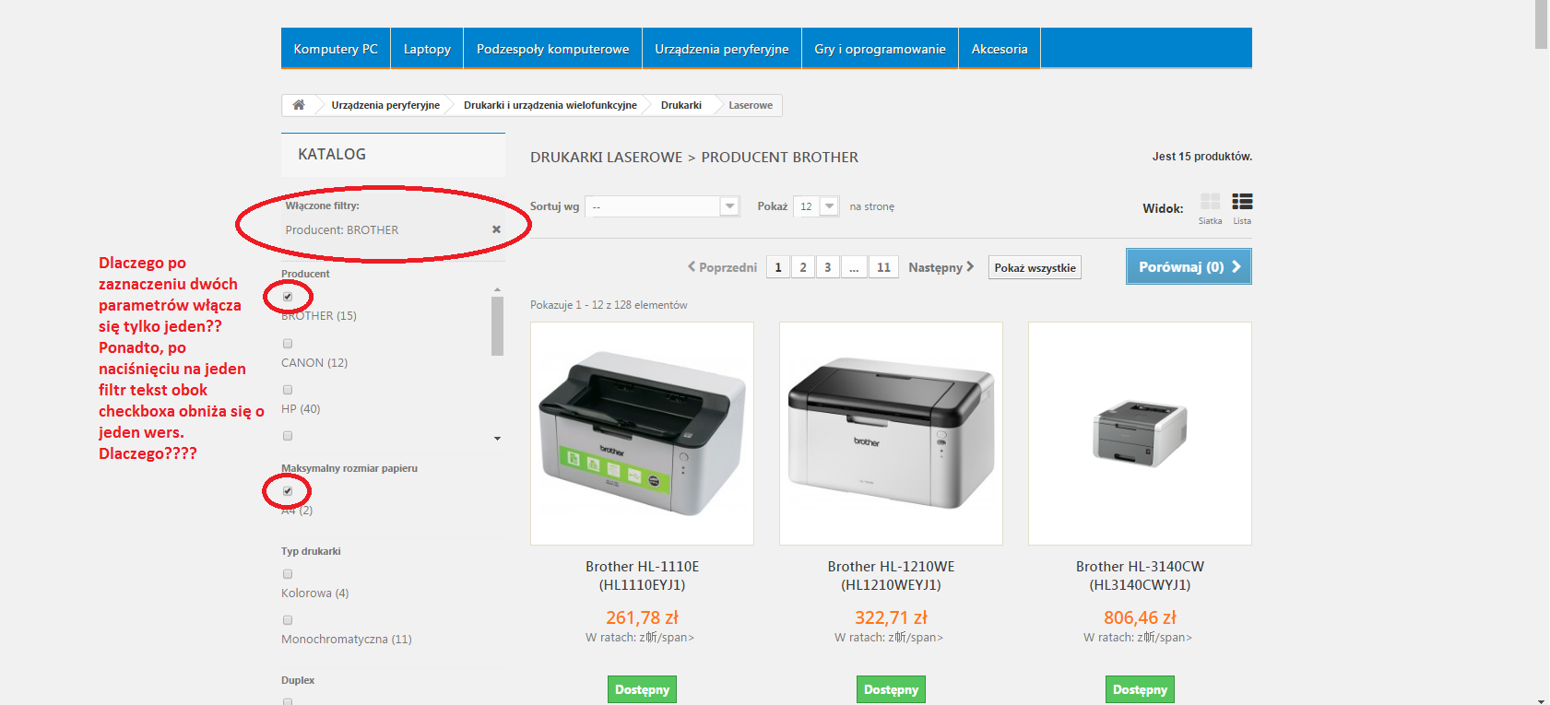
Task: Open the Podzespoły komputerowe menu
Action: (x=552, y=49)
